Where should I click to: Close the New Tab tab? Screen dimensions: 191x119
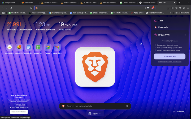point(174,3)
